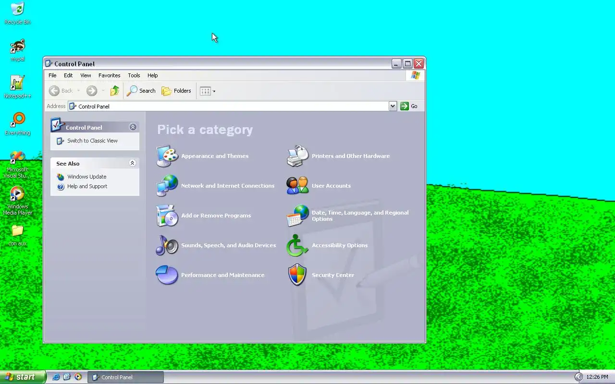Open the Help and Support link
This screenshot has width=615, height=384.
(87, 186)
